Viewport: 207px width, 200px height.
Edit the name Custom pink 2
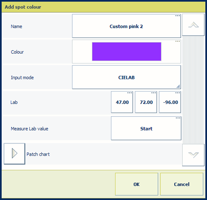pos(126,27)
